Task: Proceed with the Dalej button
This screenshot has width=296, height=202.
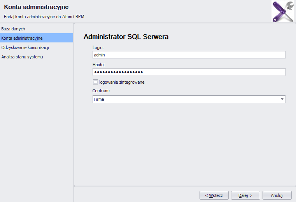Action: pyautogui.click(x=245, y=195)
